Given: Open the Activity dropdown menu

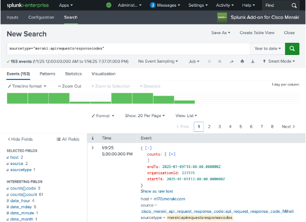Looking at the screenshot, I should click(225, 5).
